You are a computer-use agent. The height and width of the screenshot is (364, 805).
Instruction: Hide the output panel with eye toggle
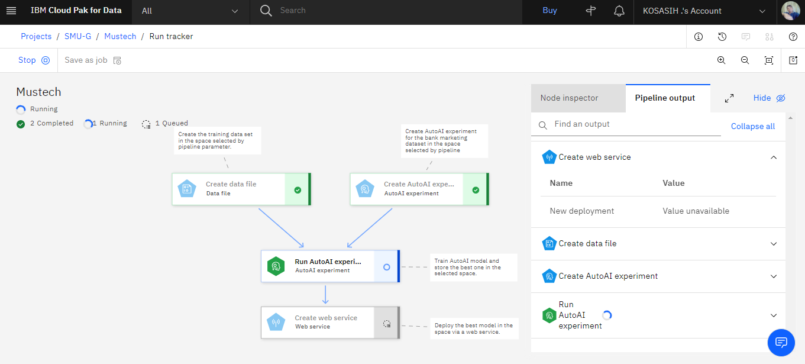point(780,98)
